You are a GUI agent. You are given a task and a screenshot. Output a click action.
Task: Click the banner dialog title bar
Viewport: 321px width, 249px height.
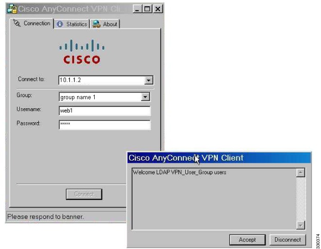point(219,158)
